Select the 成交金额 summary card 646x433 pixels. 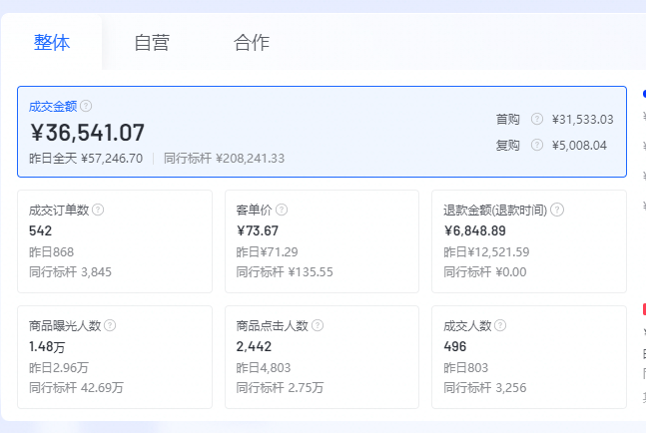322,132
